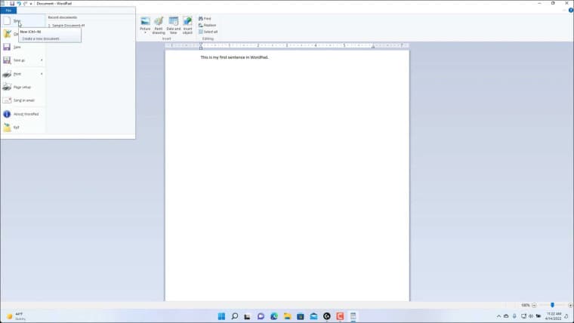The image size is (574, 323).
Task: Insert Date and time
Action: (x=174, y=26)
